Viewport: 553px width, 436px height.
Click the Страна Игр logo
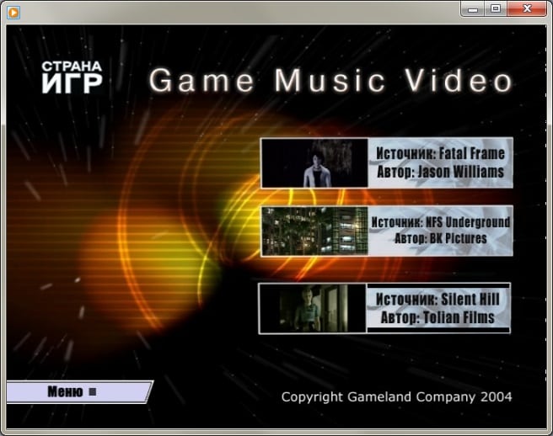(x=72, y=77)
